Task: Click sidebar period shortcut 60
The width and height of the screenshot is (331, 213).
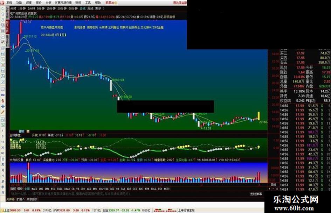Action: point(3,153)
